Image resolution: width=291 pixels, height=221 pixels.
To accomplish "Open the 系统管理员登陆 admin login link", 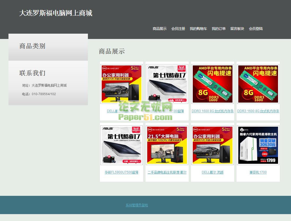I will [x=137, y=205].
